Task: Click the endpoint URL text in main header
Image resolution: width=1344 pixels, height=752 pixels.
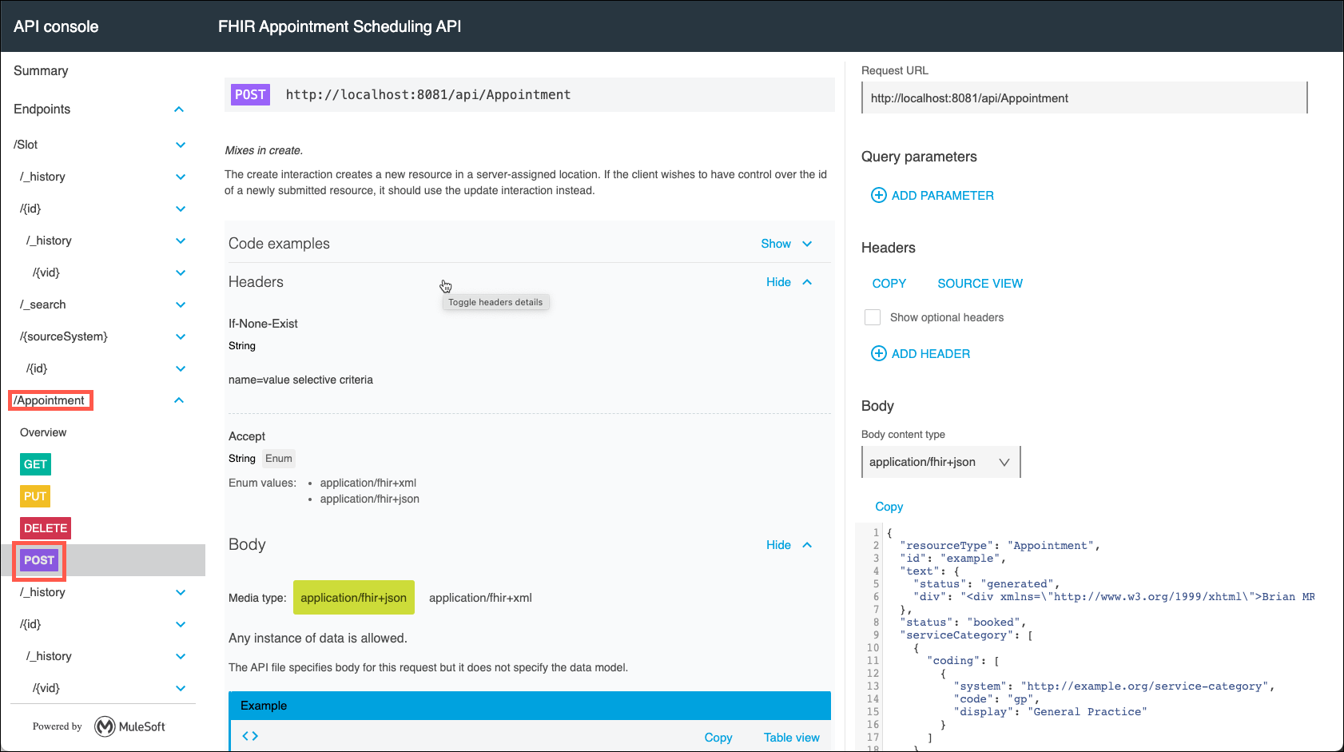Action: [428, 94]
